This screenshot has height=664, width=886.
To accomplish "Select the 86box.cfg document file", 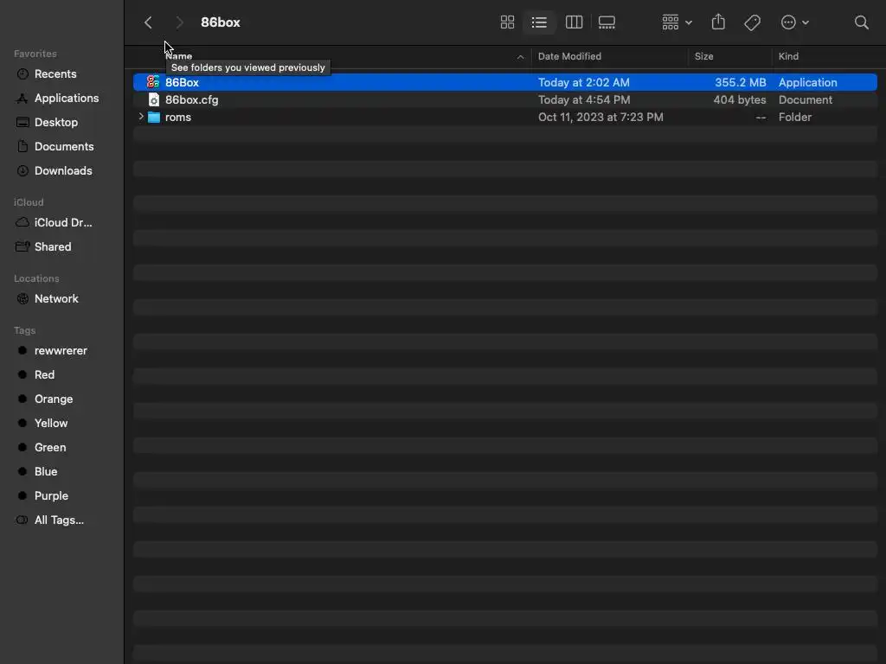I will (505, 100).
